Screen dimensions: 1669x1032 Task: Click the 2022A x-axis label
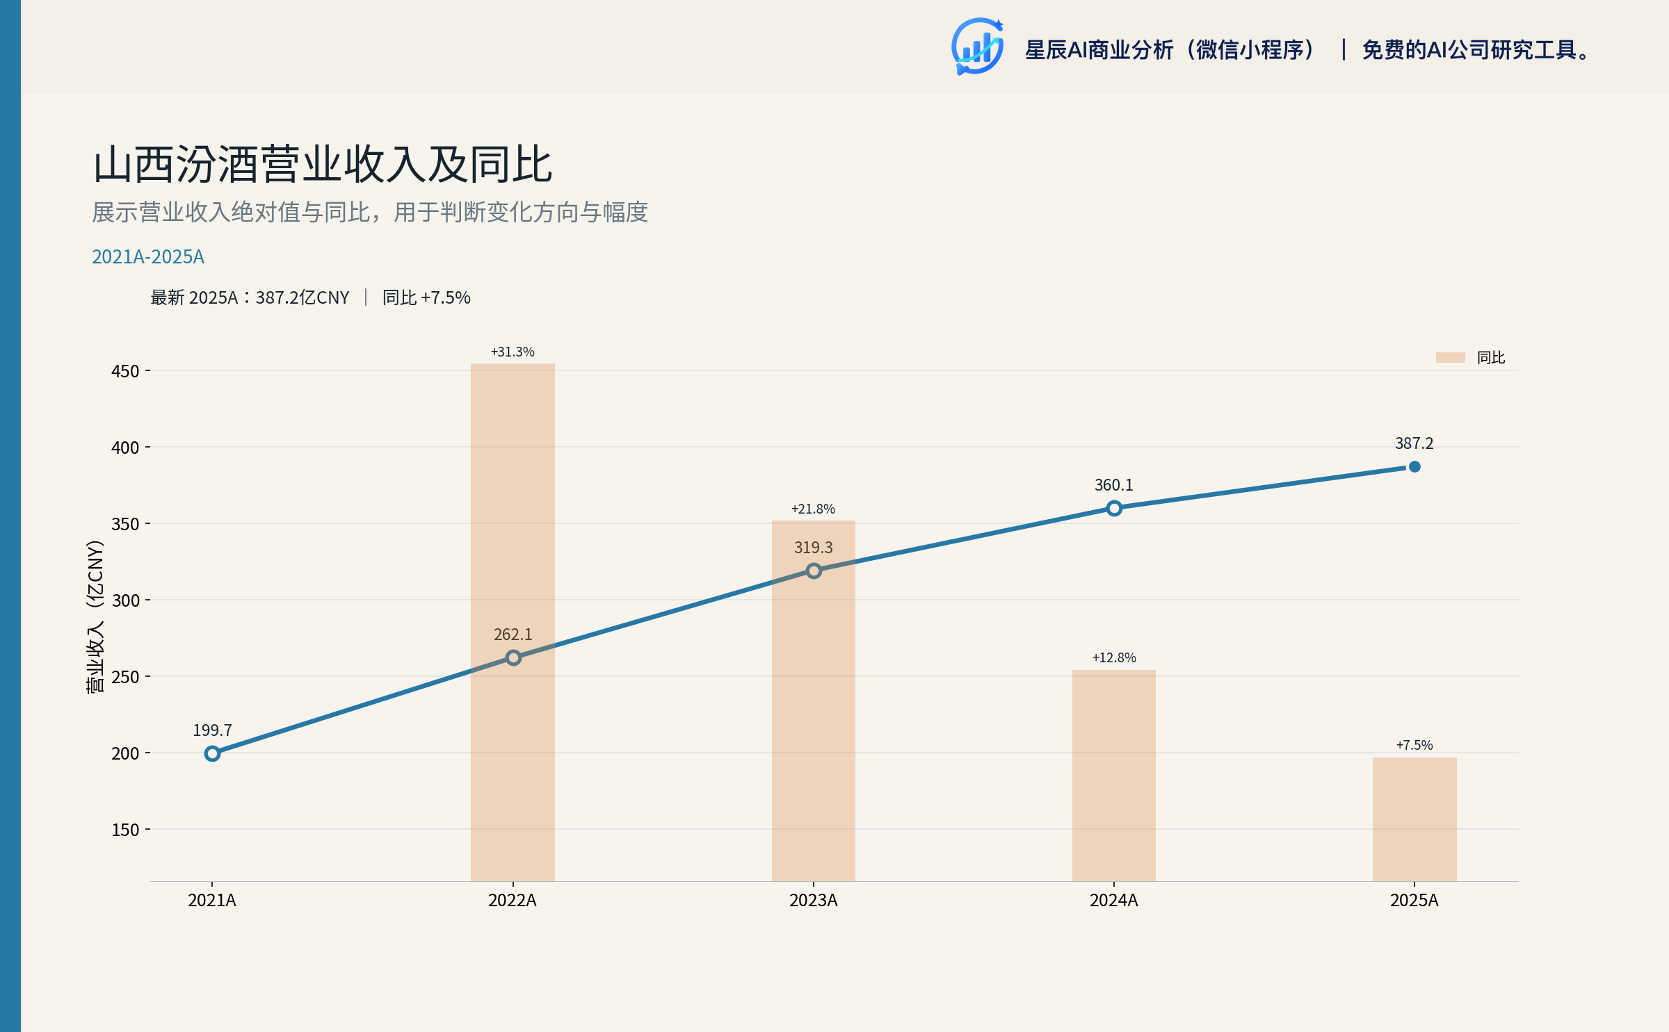513,901
